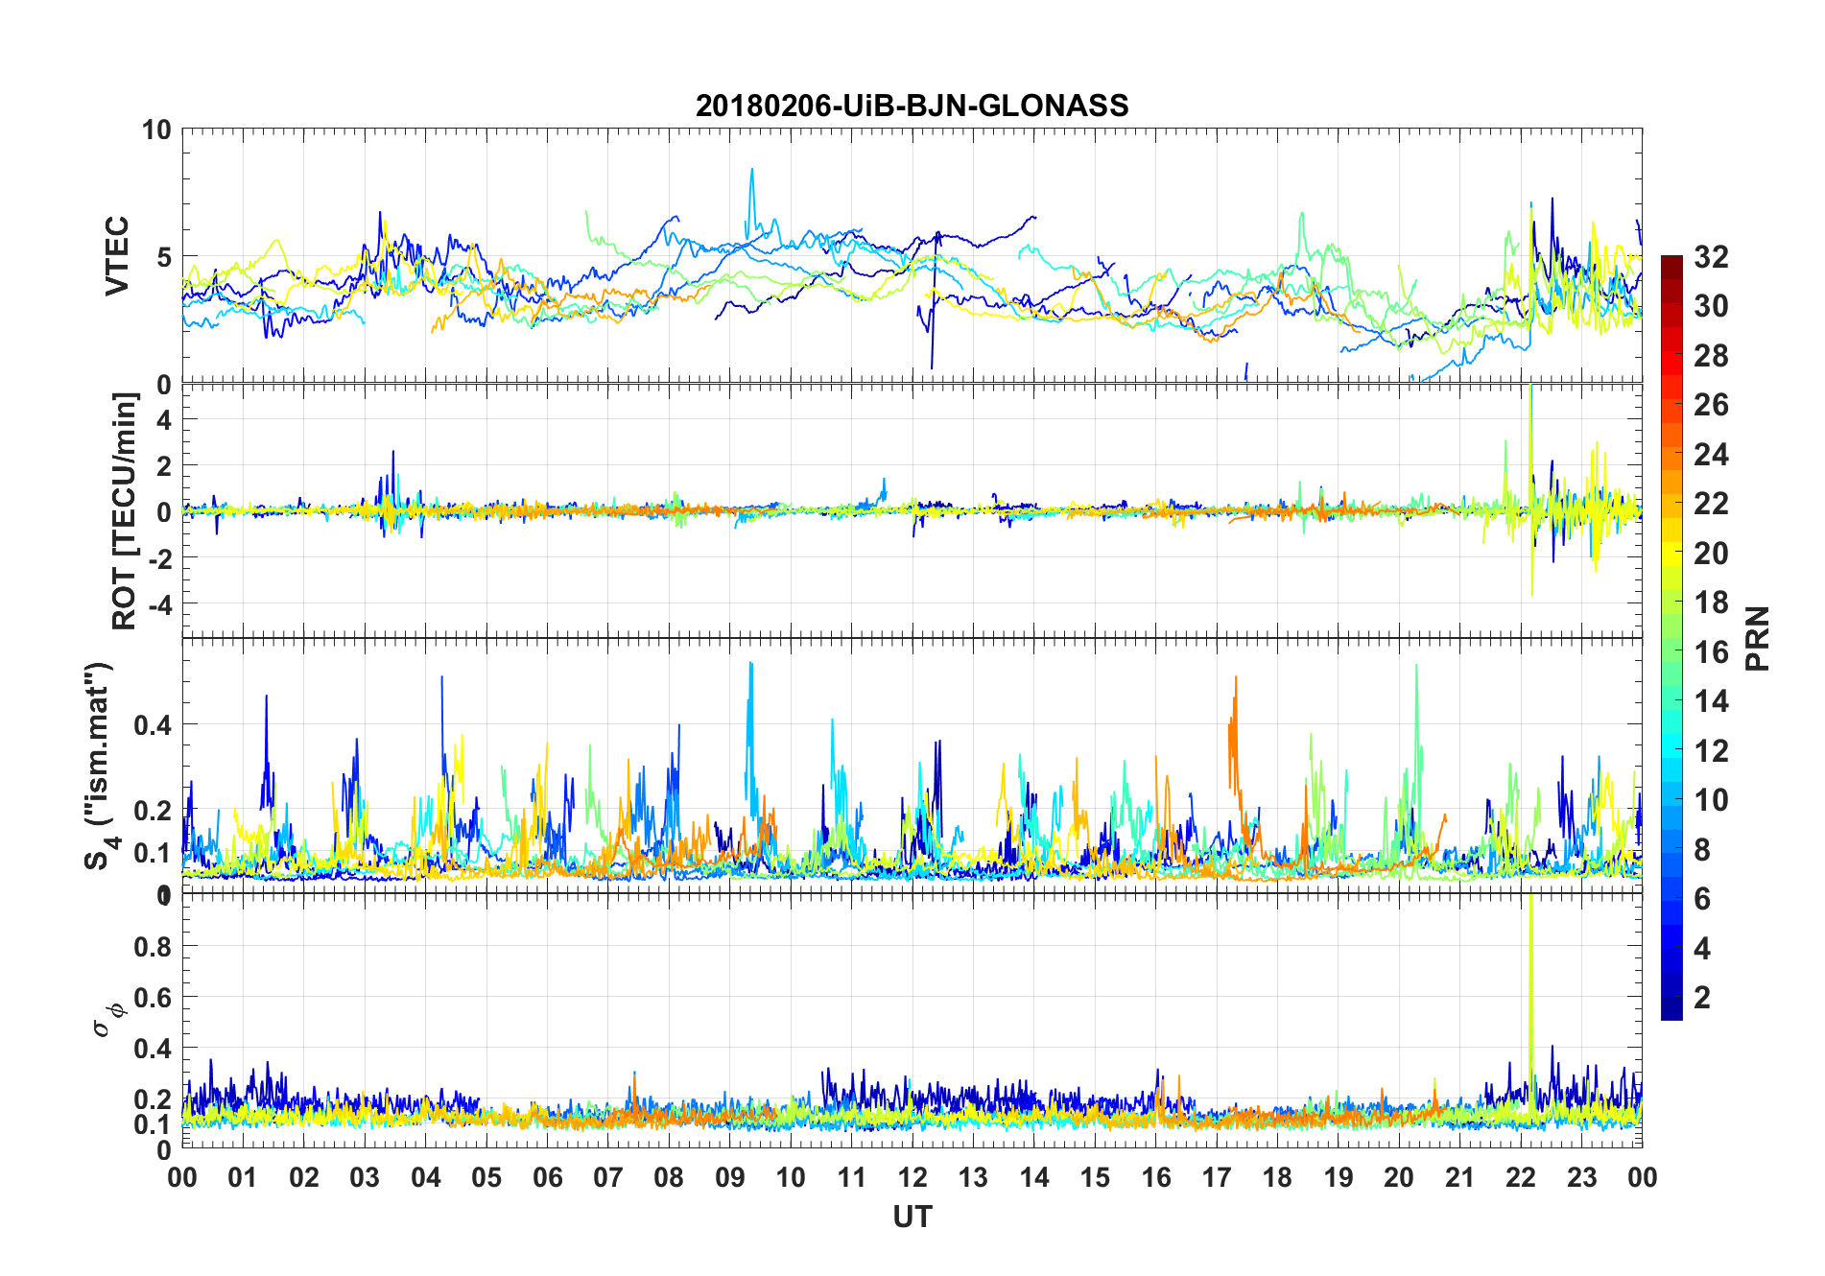
Task: Select the VTEC y-axis label
Action: click(117, 256)
